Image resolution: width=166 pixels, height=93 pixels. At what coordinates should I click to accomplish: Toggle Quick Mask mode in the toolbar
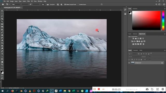tap(2, 76)
